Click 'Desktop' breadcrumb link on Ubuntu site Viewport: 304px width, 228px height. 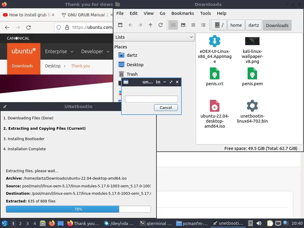pyautogui.click(x=53, y=66)
